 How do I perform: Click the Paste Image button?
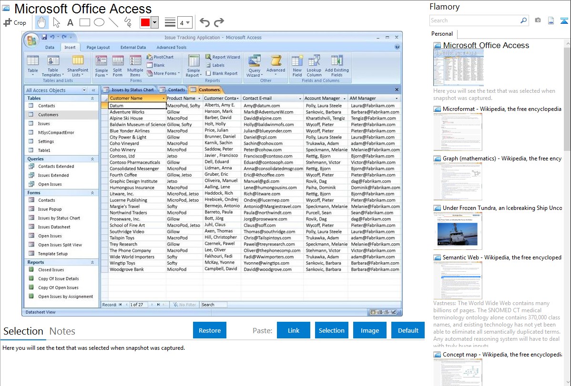coord(369,330)
